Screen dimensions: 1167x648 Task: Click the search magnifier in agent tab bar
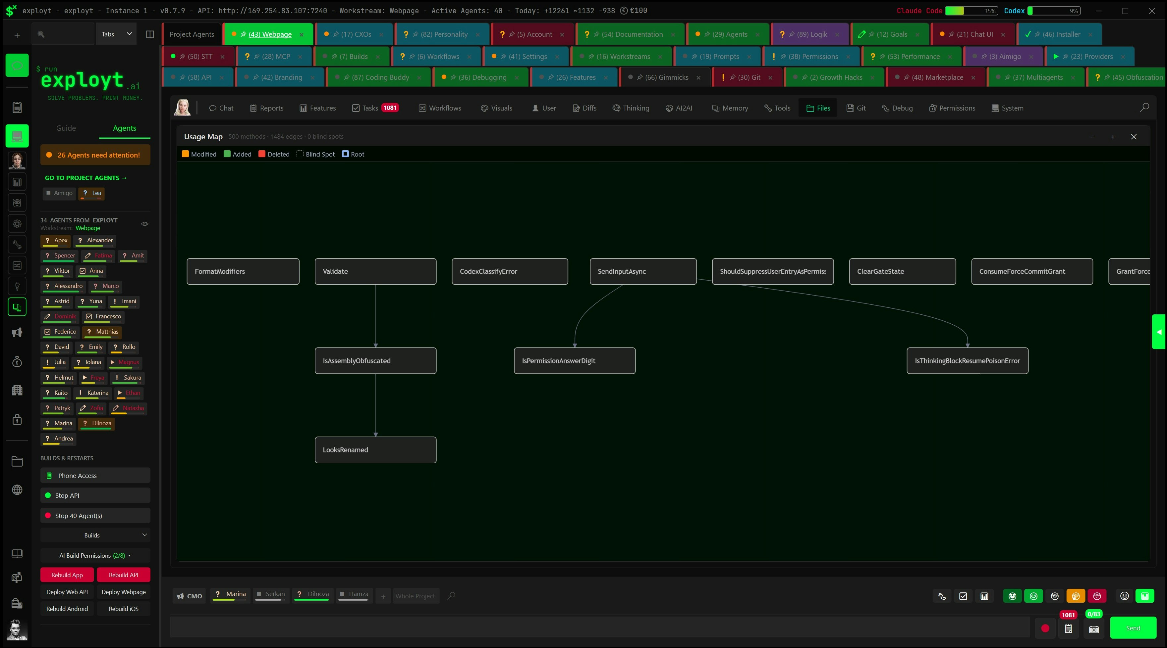click(x=451, y=596)
